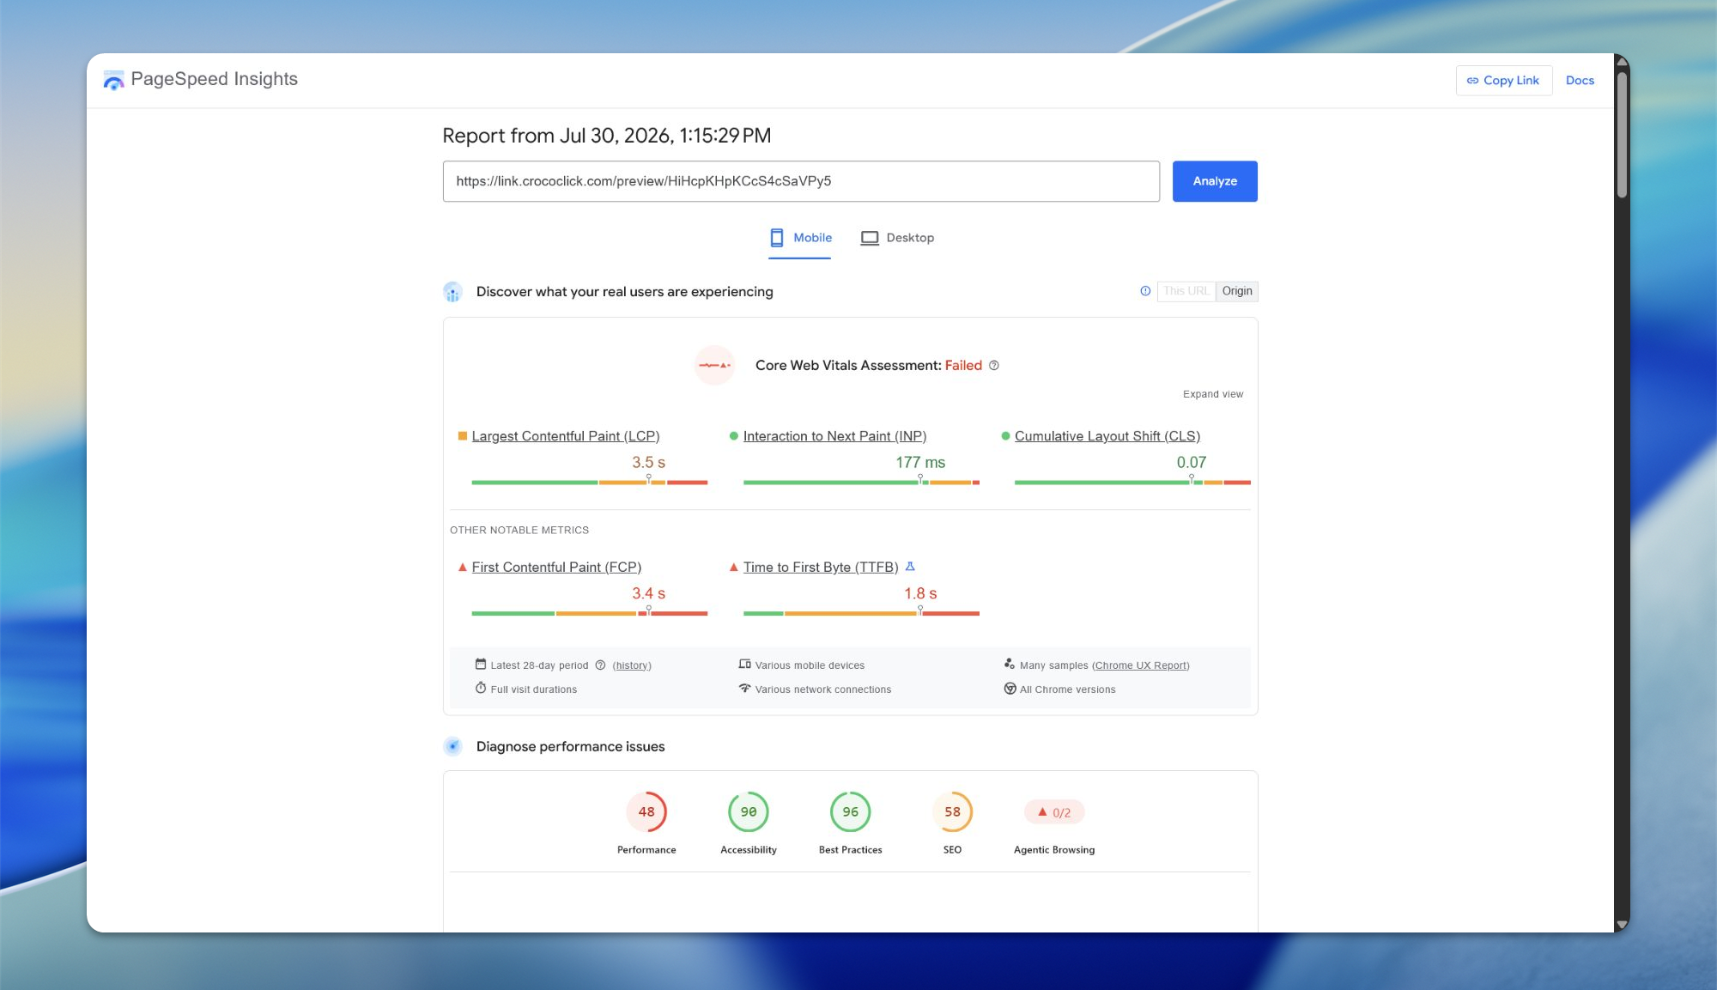
Task: Switch to the Mobile tab
Action: pyautogui.click(x=800, y=238)
